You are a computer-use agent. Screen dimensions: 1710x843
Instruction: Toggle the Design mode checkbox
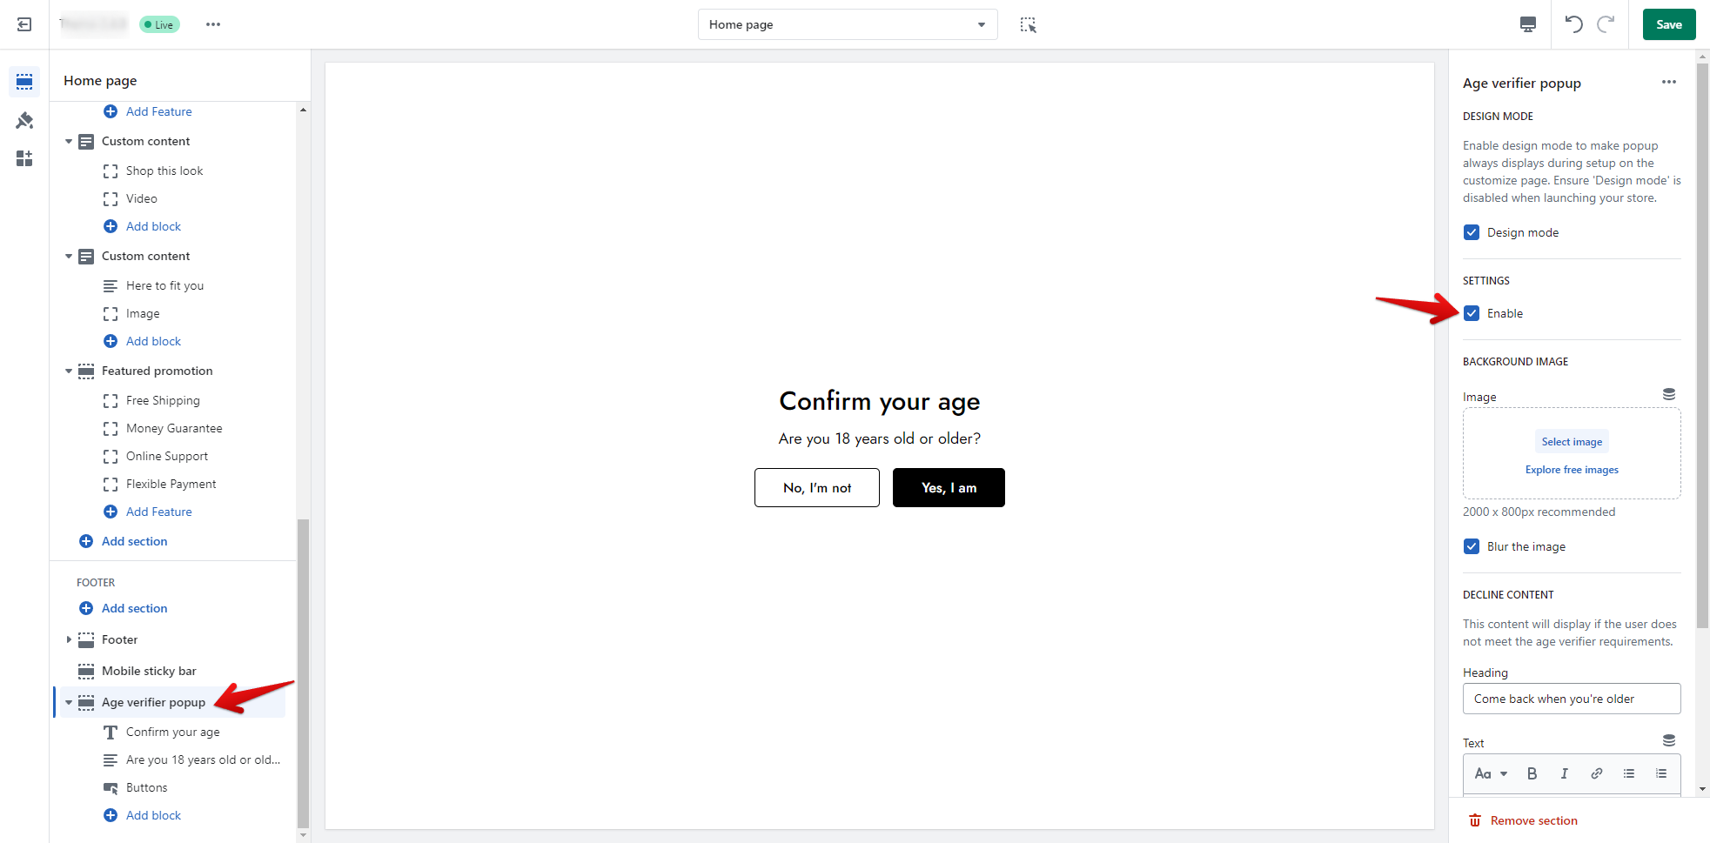pos(1472,232)
